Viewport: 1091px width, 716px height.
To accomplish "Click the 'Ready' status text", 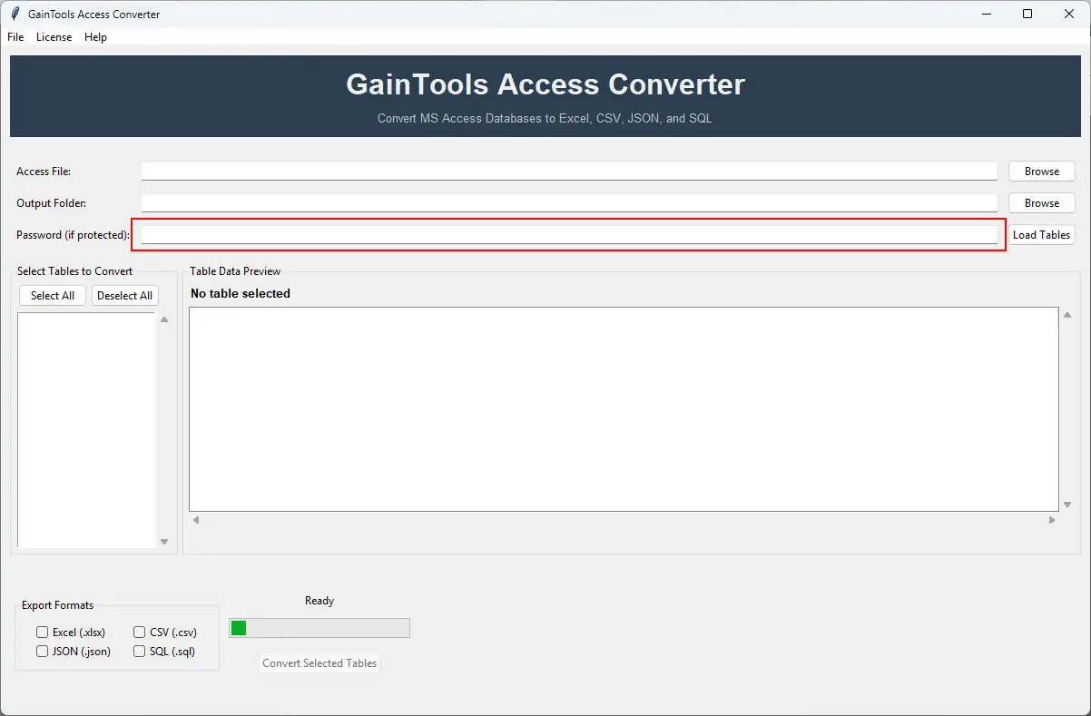I will [319, 601].
